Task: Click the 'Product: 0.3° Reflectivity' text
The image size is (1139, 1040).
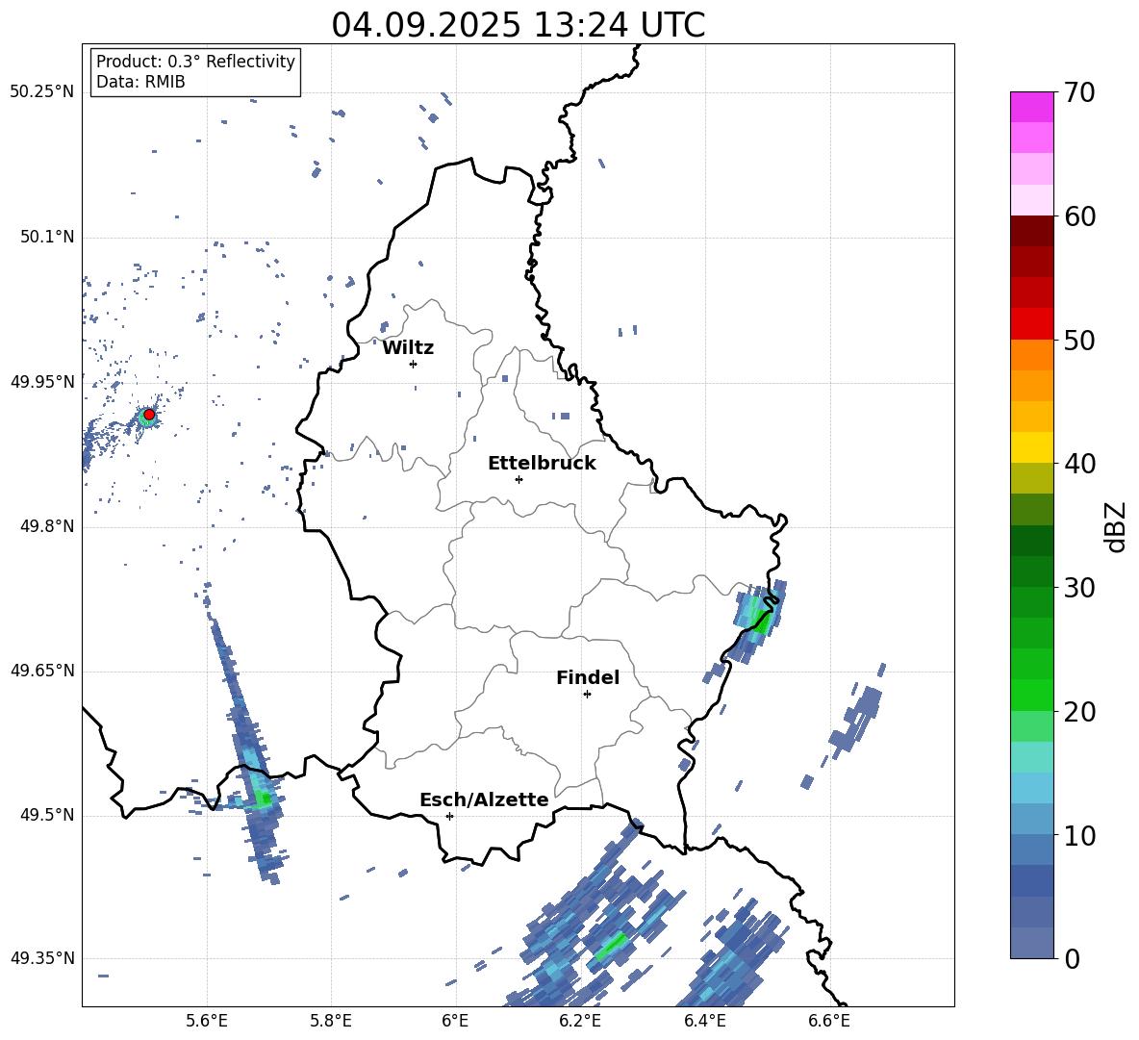Action: [195, 62]
